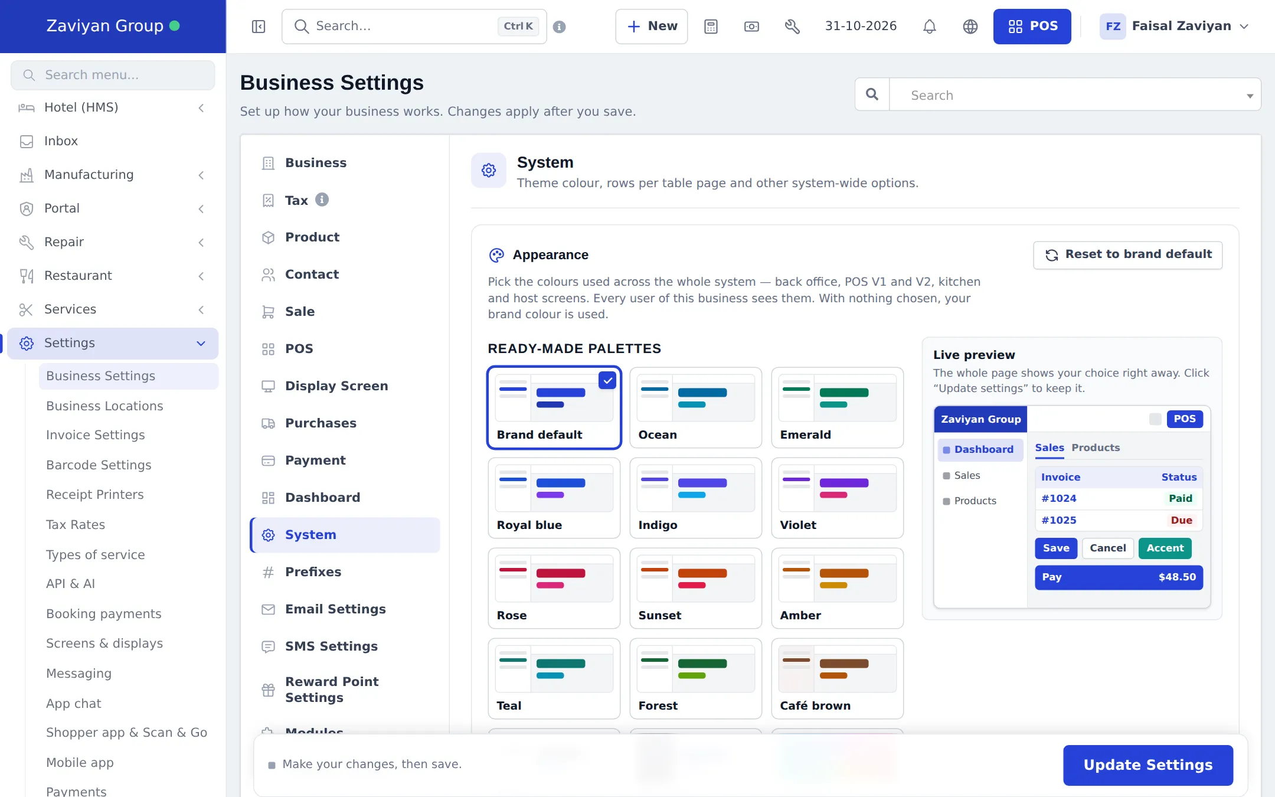Click the New button
This screenshot has width=1275, height=797.
(x=651, y=27)
